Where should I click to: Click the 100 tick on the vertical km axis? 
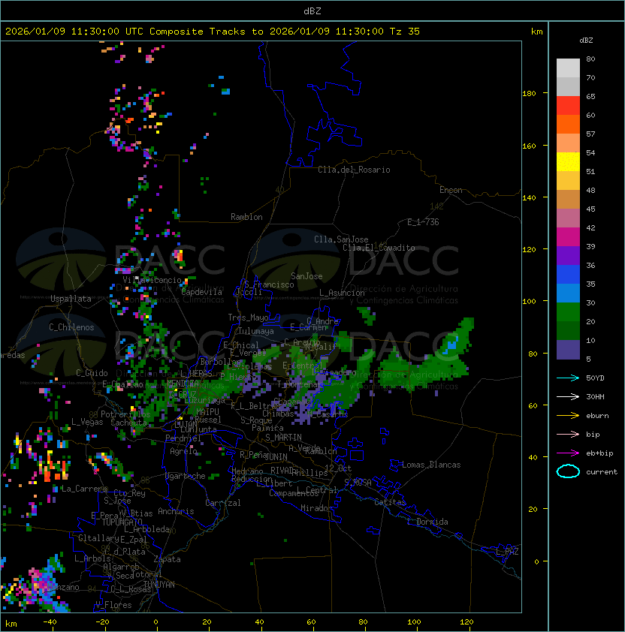click(529, 301)
